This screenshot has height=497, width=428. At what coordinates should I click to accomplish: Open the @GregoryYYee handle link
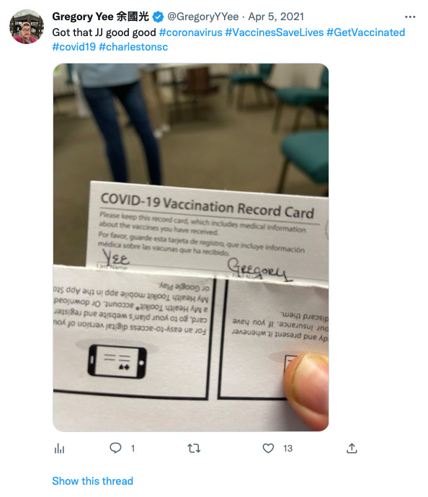pos(202,17)
